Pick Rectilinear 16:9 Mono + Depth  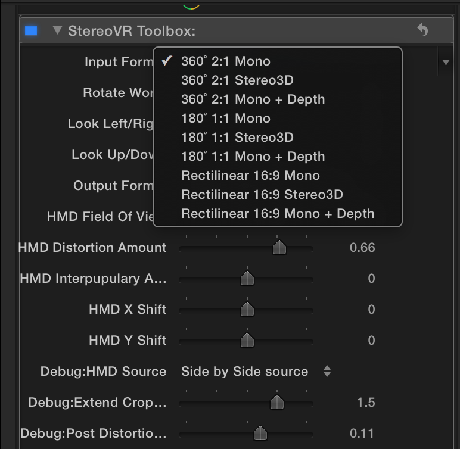(278, 214)
